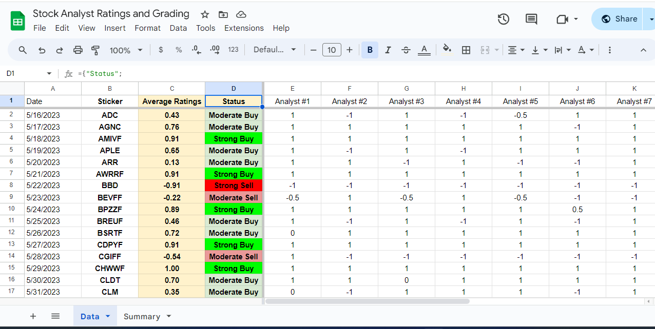Toggle bold formatting
The height and width of the screenshot is (329, 655).
click(x=370, y=50)
